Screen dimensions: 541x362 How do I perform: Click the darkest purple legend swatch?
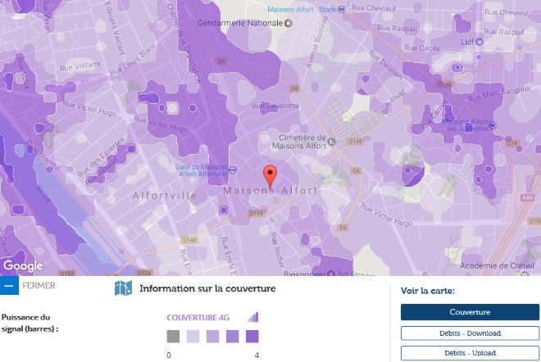pos(252,336)
